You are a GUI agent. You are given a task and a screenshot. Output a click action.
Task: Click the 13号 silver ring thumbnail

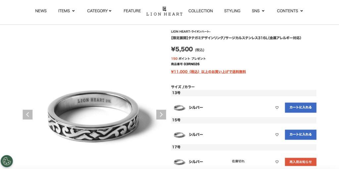point(179,108)
